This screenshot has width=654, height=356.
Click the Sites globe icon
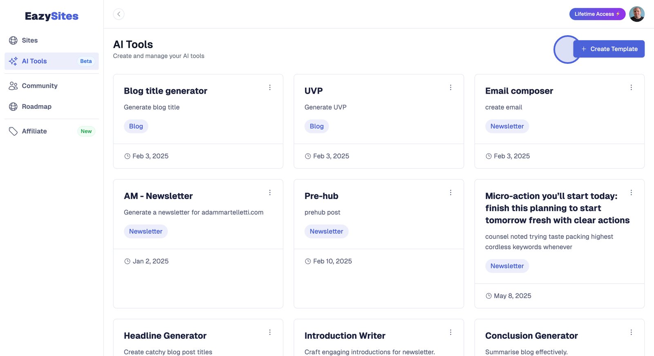pos(13,41)
